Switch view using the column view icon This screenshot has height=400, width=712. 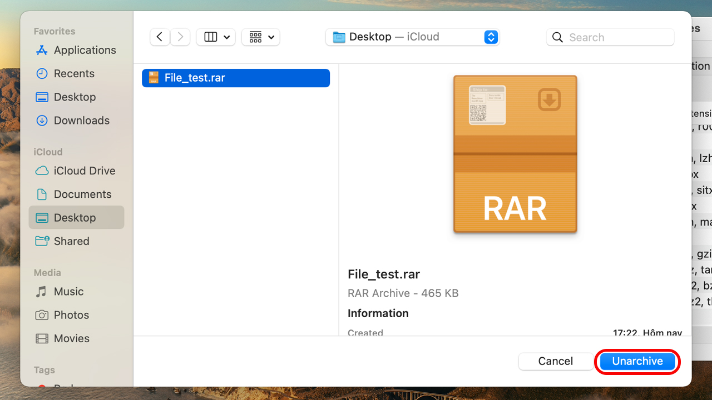pos(211,37)
